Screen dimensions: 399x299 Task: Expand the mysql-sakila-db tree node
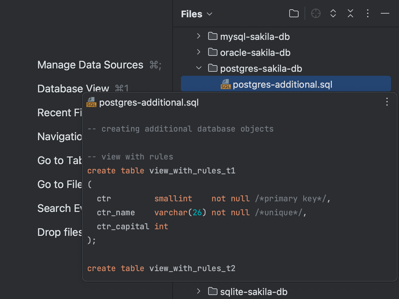pos(198,36)
